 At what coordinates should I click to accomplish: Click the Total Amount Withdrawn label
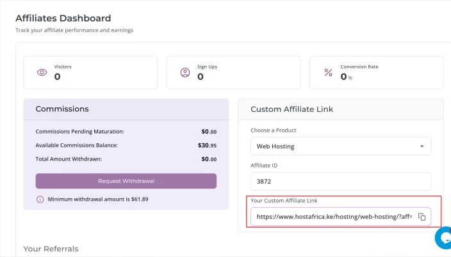point(69,159)
